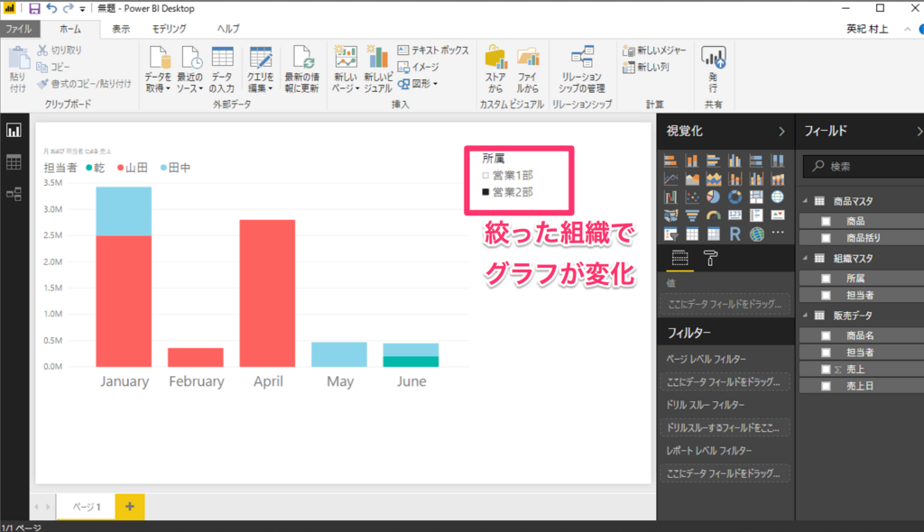Viewport: 924px width, 532px height.
Task: Collapse the 商品マスタ table in フィールド pane
Action: 805,200
